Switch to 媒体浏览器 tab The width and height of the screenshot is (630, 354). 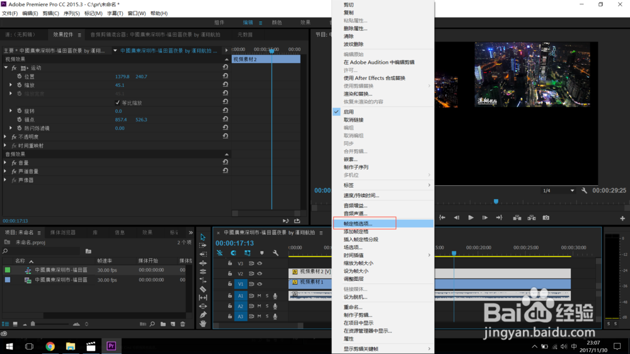62,232
